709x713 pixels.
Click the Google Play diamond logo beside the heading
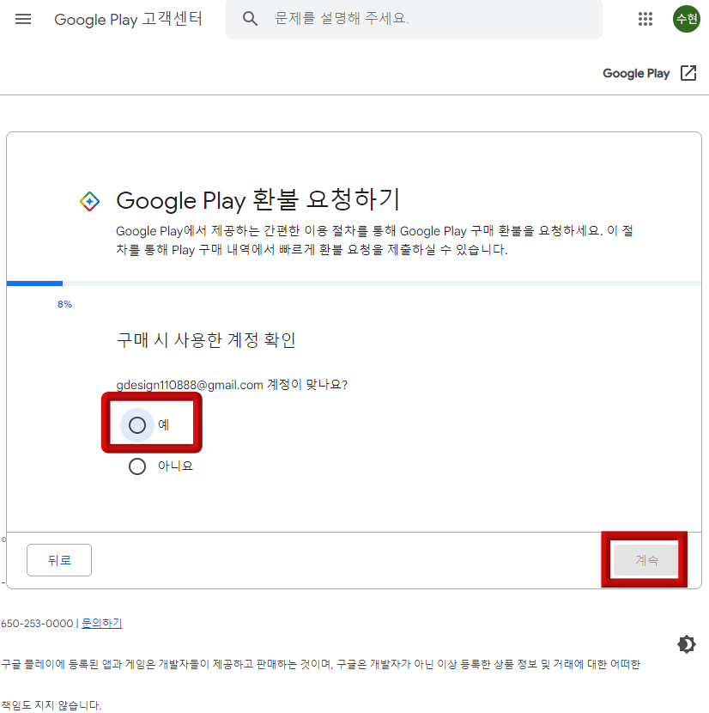(x=90, y=199)
